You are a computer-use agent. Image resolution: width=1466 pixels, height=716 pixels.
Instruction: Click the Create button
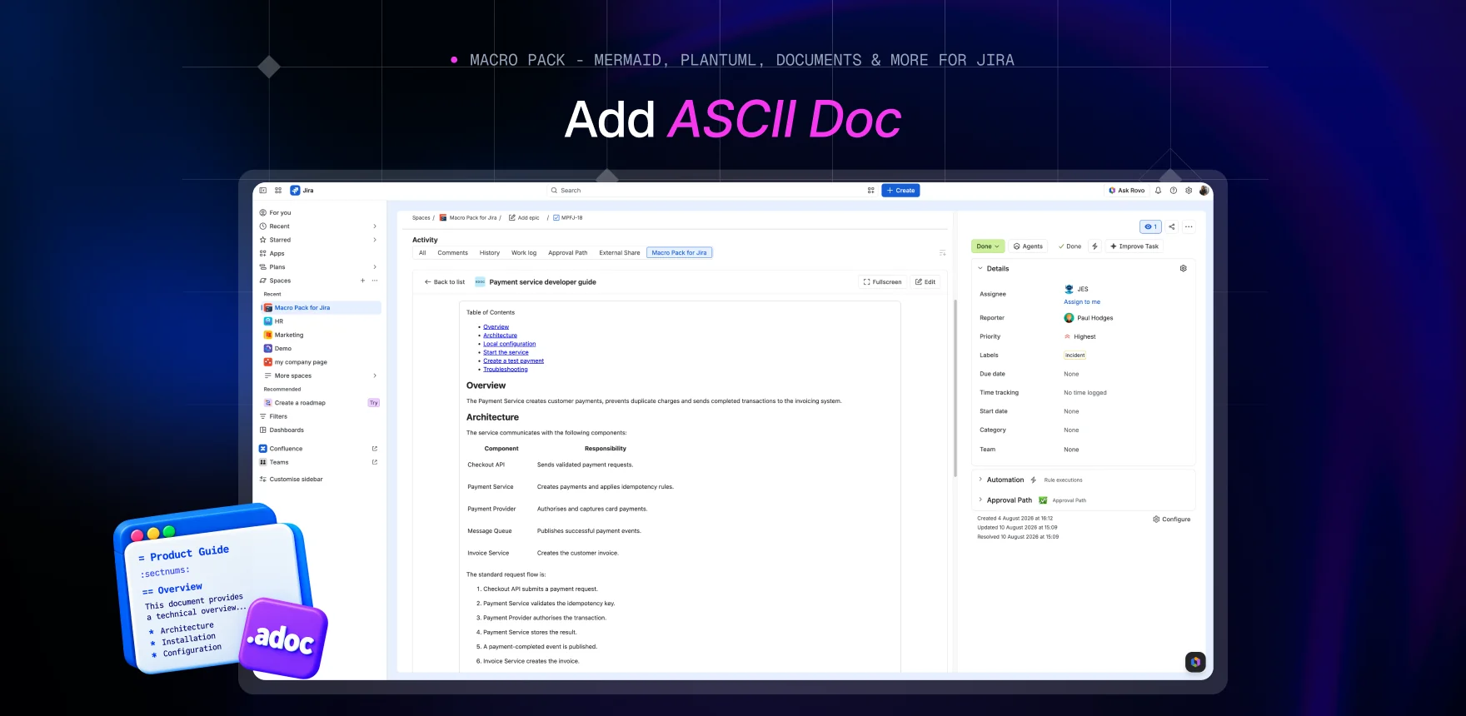point(900,191)
